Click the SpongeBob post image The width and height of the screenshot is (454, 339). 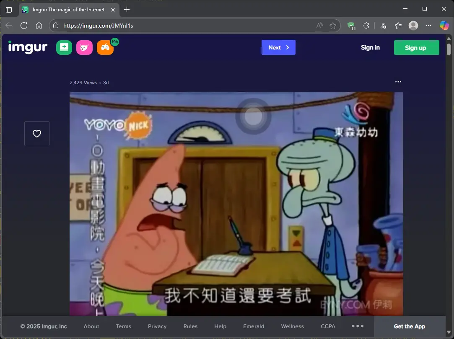pos(236,204)
